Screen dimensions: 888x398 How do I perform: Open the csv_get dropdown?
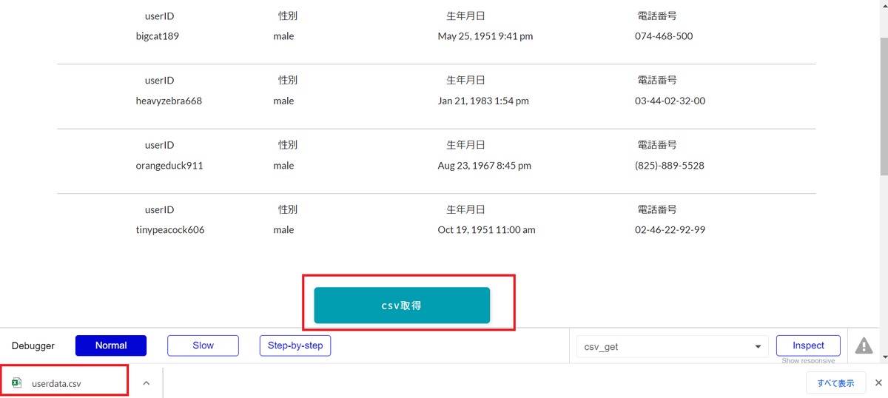[x=673, y=346]
